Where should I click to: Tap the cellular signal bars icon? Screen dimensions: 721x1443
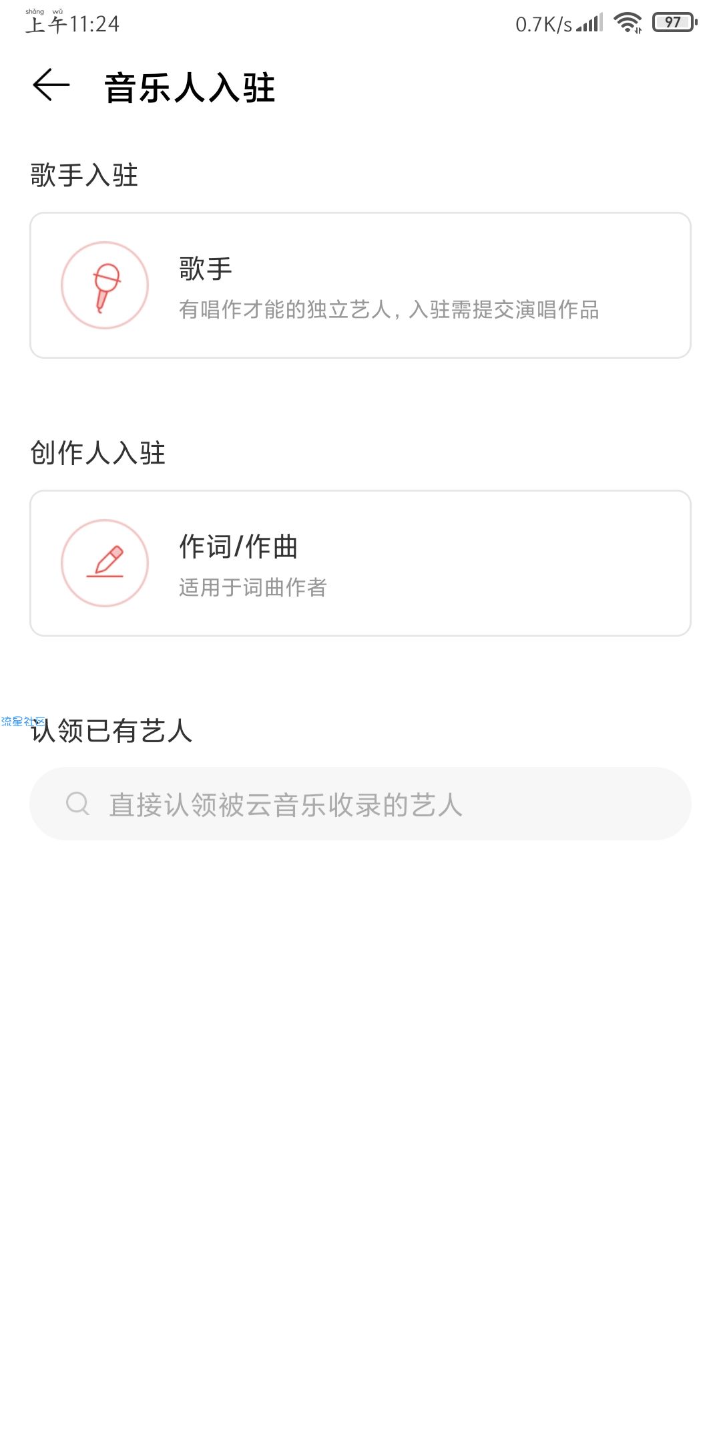(589, 23)
